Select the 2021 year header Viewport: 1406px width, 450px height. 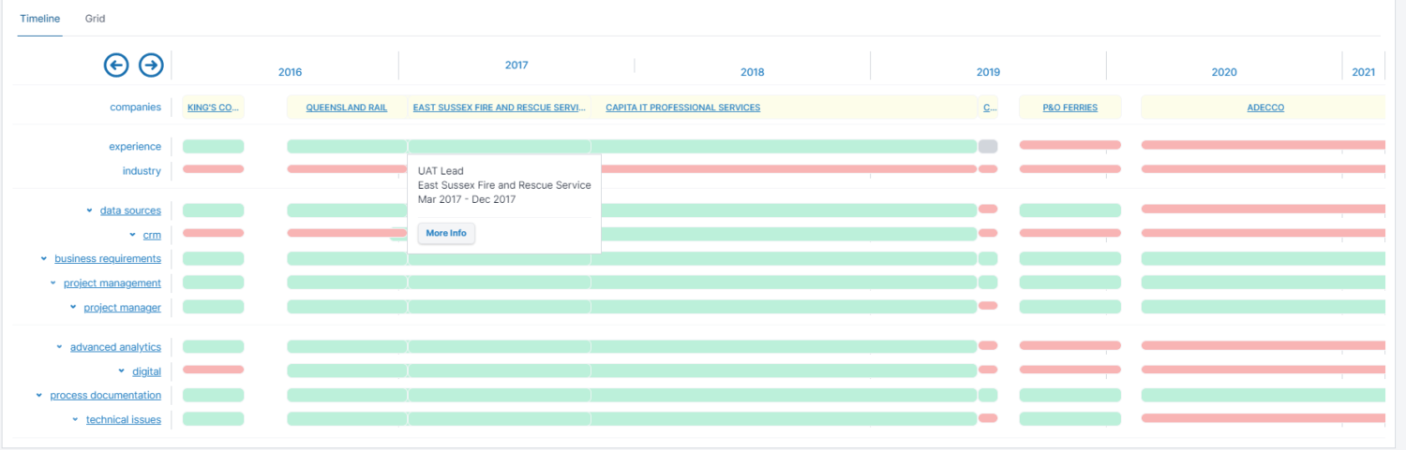point(1364,72)
